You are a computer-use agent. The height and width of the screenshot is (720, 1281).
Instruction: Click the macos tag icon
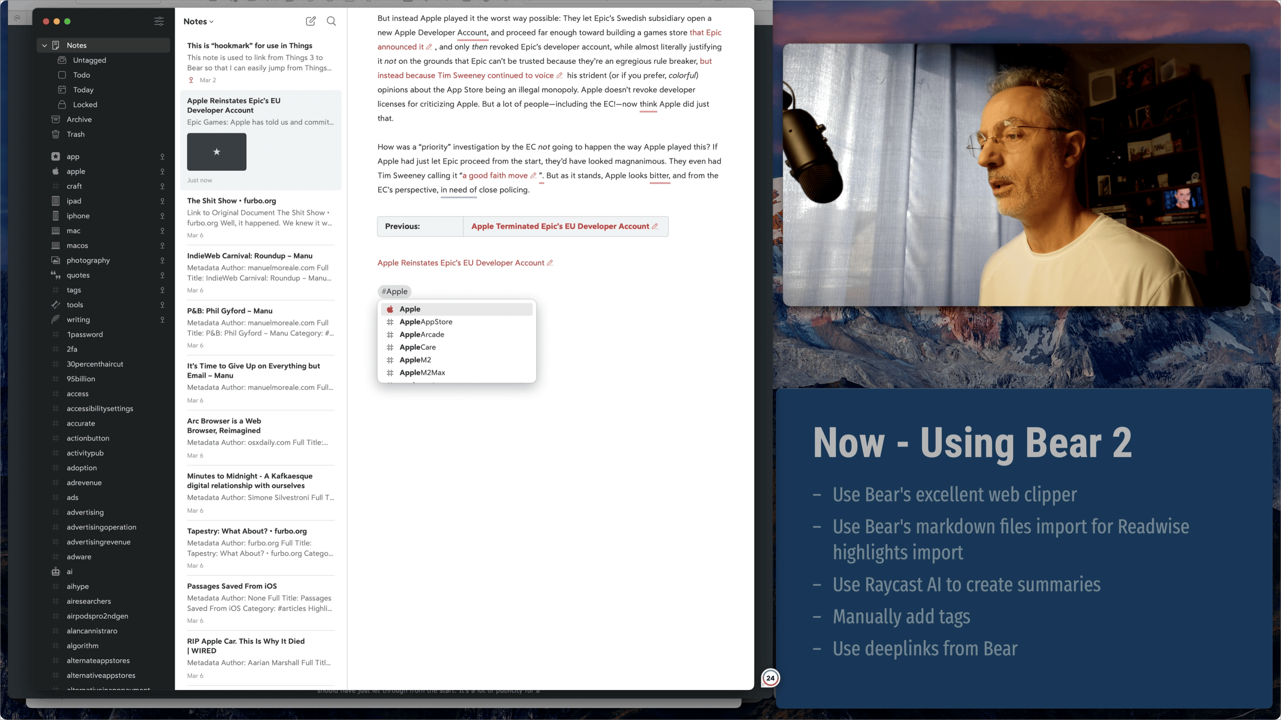[x=56, y=245]
